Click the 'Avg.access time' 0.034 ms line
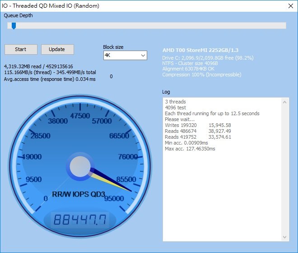Image resolution: width=298 pixels, height=253 pixels. pos(50,79)
